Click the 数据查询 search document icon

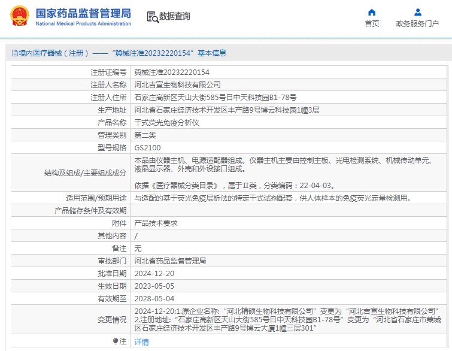(152, 17)
